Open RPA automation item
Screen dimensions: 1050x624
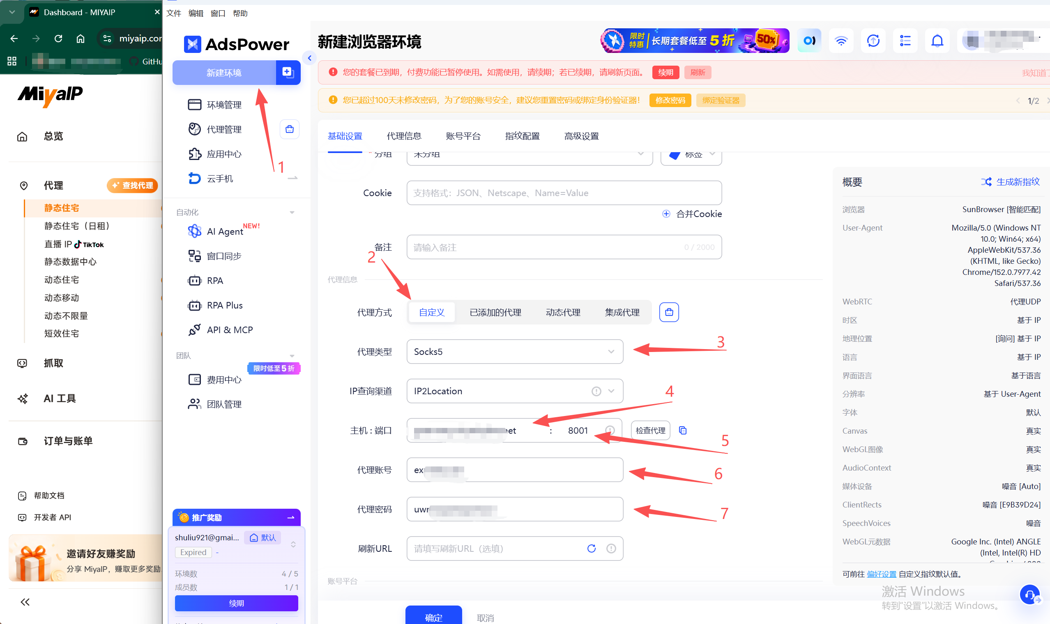pyautogui.click(x=205, y=281)
